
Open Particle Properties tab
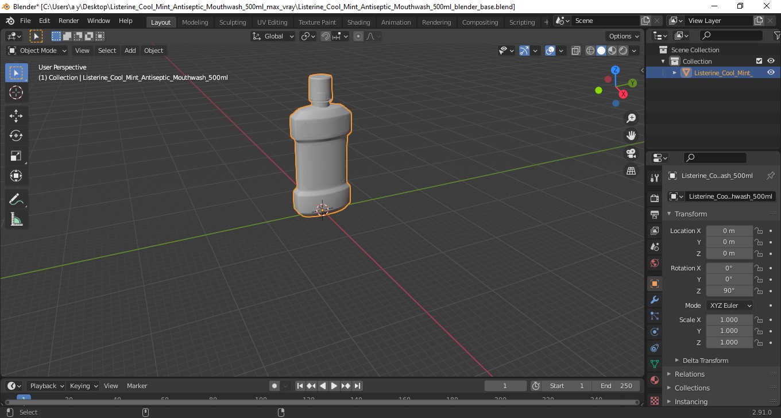(654, 316)
